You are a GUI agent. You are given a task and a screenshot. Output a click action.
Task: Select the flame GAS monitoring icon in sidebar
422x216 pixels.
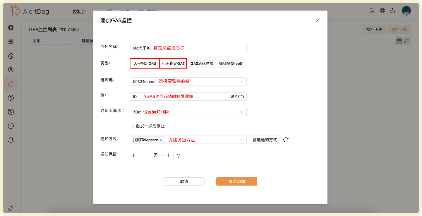point(11,83)
